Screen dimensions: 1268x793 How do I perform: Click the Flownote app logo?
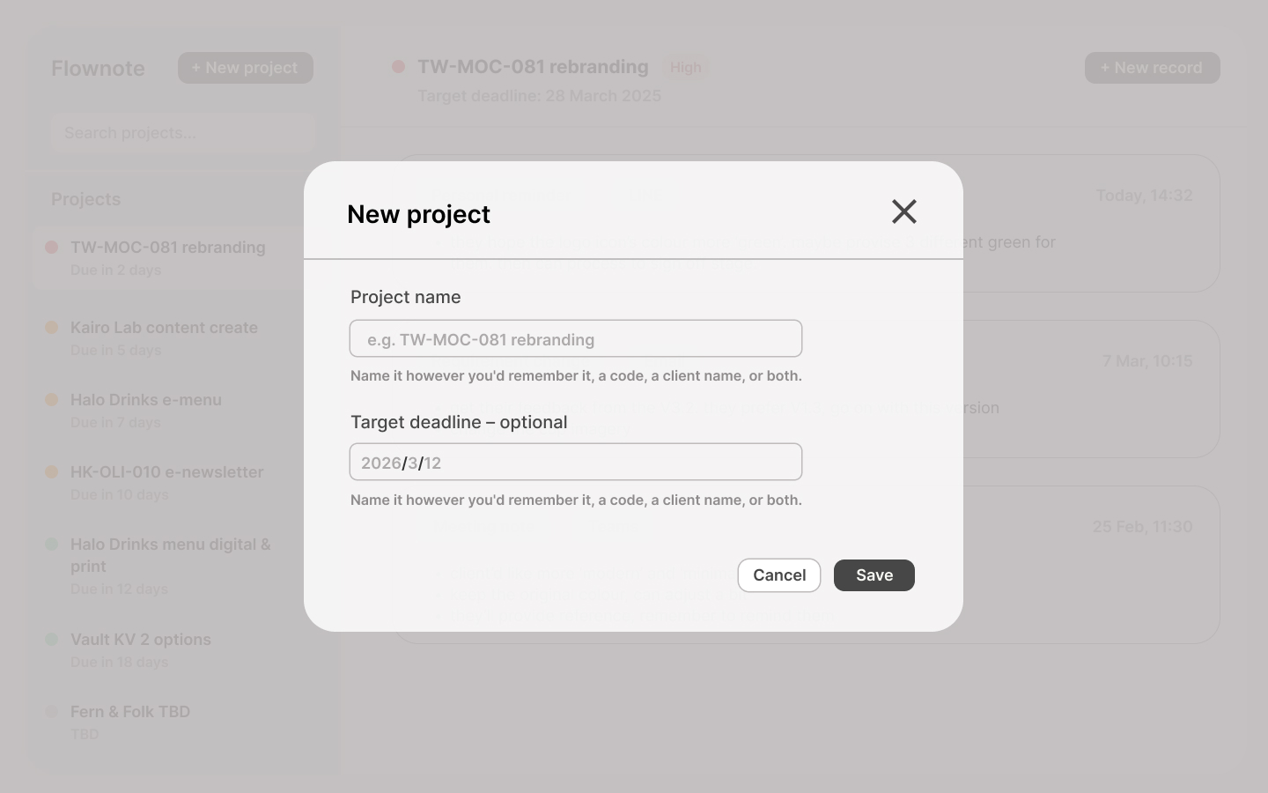(x=98, y=69)
